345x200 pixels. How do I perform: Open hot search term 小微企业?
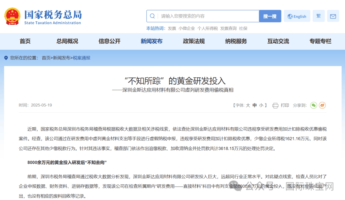187,28
